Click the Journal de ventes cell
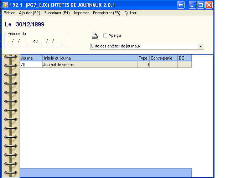 (89, 65)
